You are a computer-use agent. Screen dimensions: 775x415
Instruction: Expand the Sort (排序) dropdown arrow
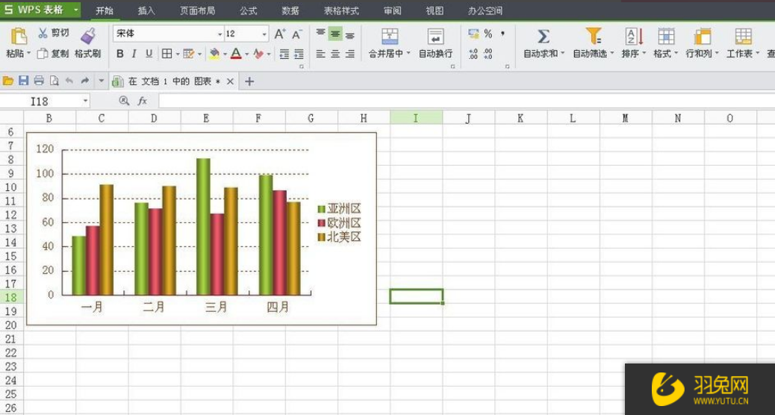[x=644, y=54]
